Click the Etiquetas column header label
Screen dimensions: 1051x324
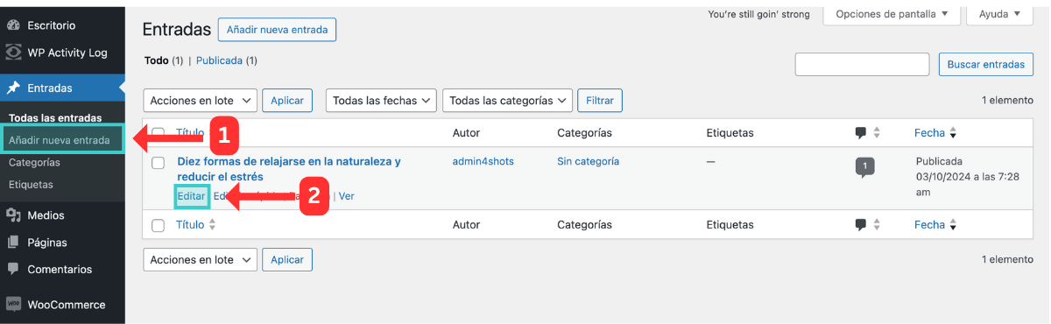(730, 133)
